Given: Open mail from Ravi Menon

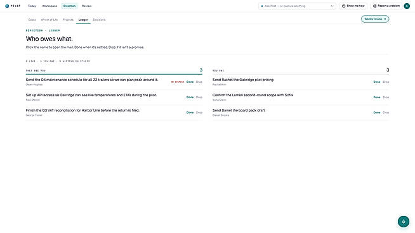Looking at the screenshot, I should click(33, 100).
